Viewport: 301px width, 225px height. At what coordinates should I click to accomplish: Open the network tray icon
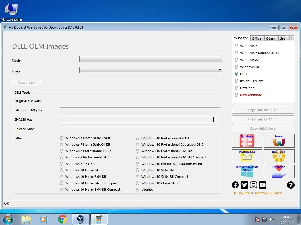coord(264,219)
